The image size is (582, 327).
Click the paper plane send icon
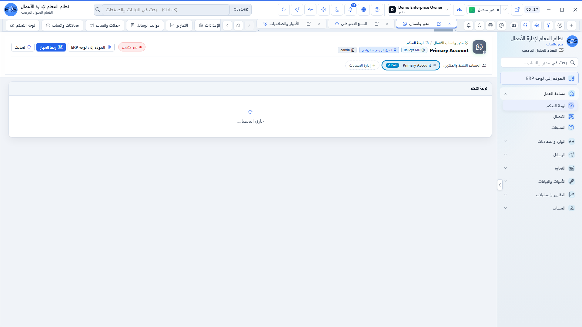[x=297, y=10]
